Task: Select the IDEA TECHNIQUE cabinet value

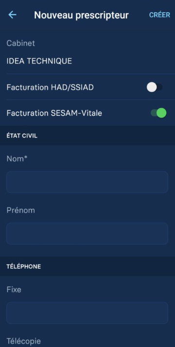Action: pyautogui.click(x=39, y=61)
